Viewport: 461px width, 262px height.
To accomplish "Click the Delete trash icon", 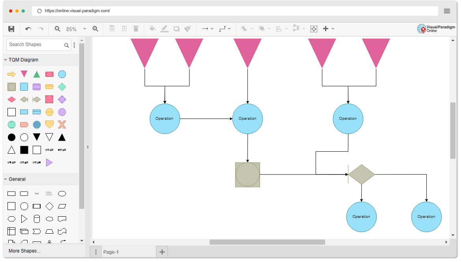I will (136, 28).
